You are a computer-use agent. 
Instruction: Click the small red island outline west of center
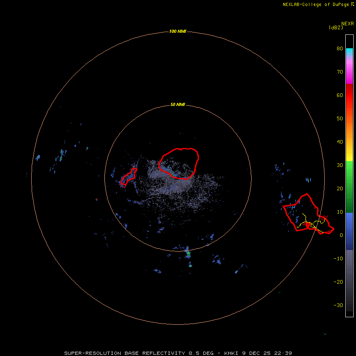click(x=129, y=178)
